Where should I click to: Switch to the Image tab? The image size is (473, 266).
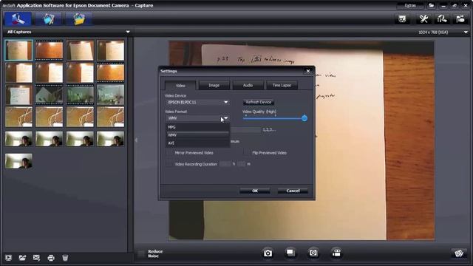point(214,86)
